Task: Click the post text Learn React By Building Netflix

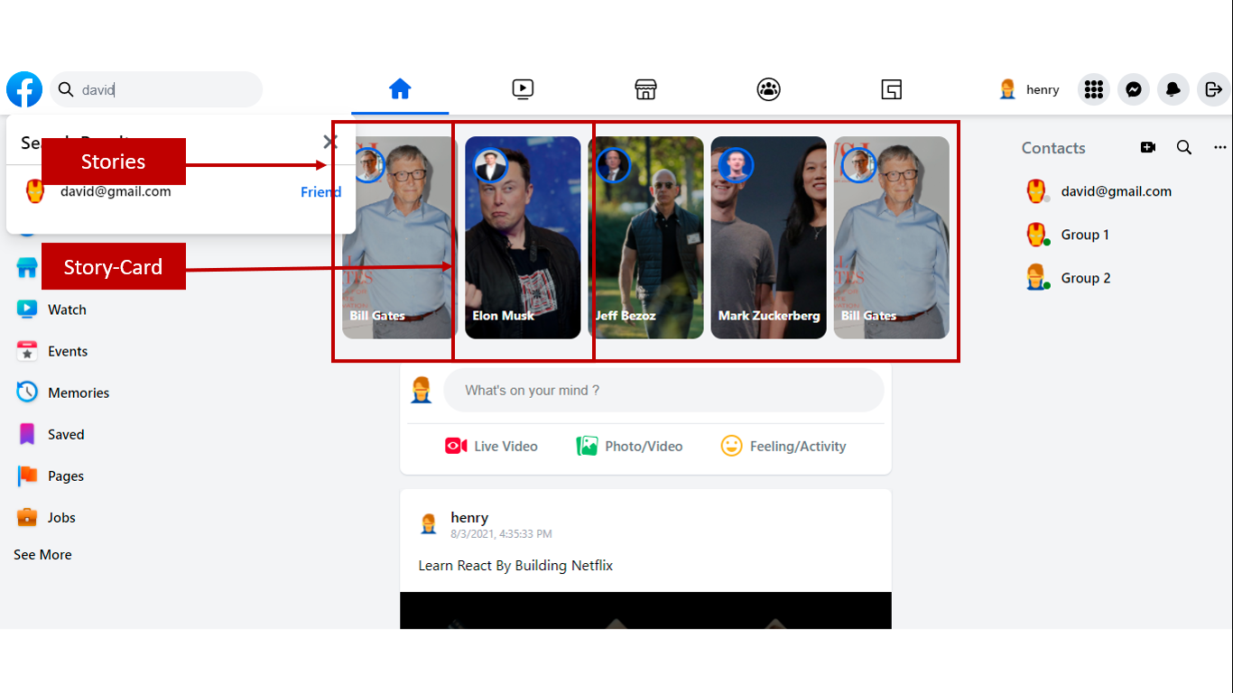Action: click(515, 566)
